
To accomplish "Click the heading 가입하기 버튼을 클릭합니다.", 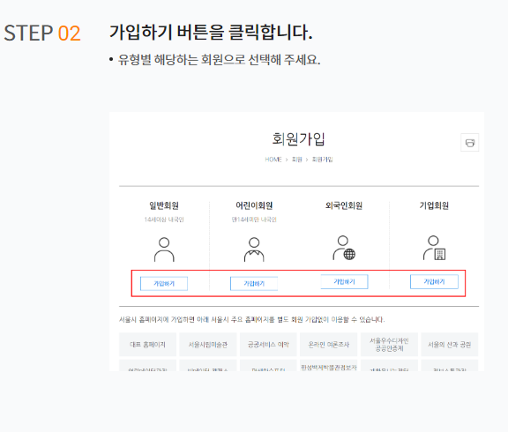I will [x=211, y=33].
